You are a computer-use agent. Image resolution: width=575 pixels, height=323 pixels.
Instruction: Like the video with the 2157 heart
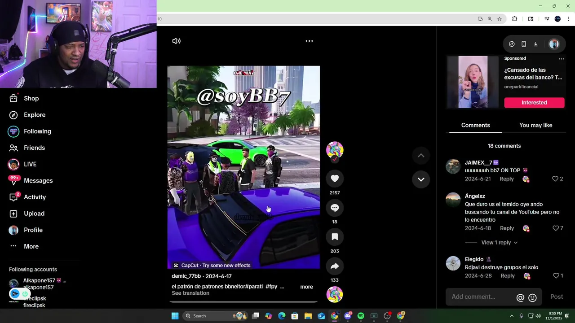(335, 179)
